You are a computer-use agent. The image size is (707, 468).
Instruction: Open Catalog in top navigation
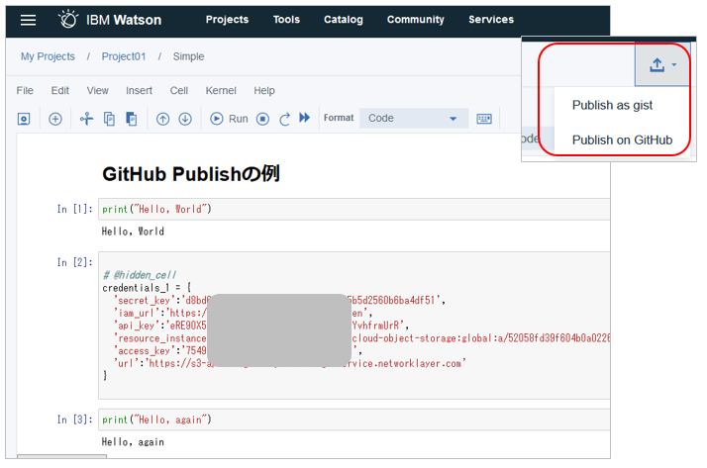click(344, 20)
